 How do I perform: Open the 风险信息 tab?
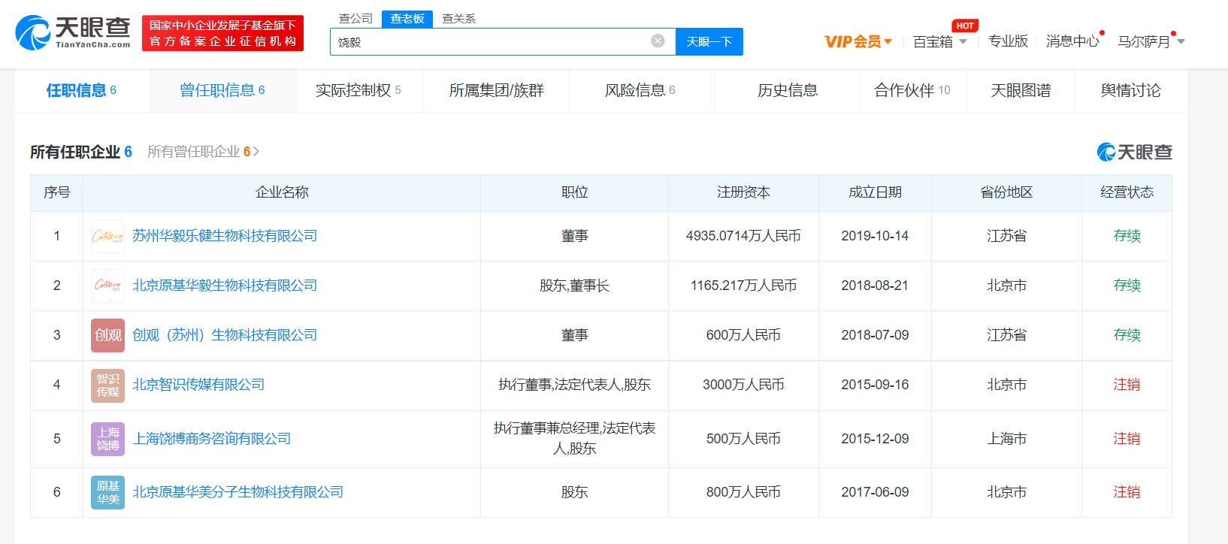[x=640, y=90]
